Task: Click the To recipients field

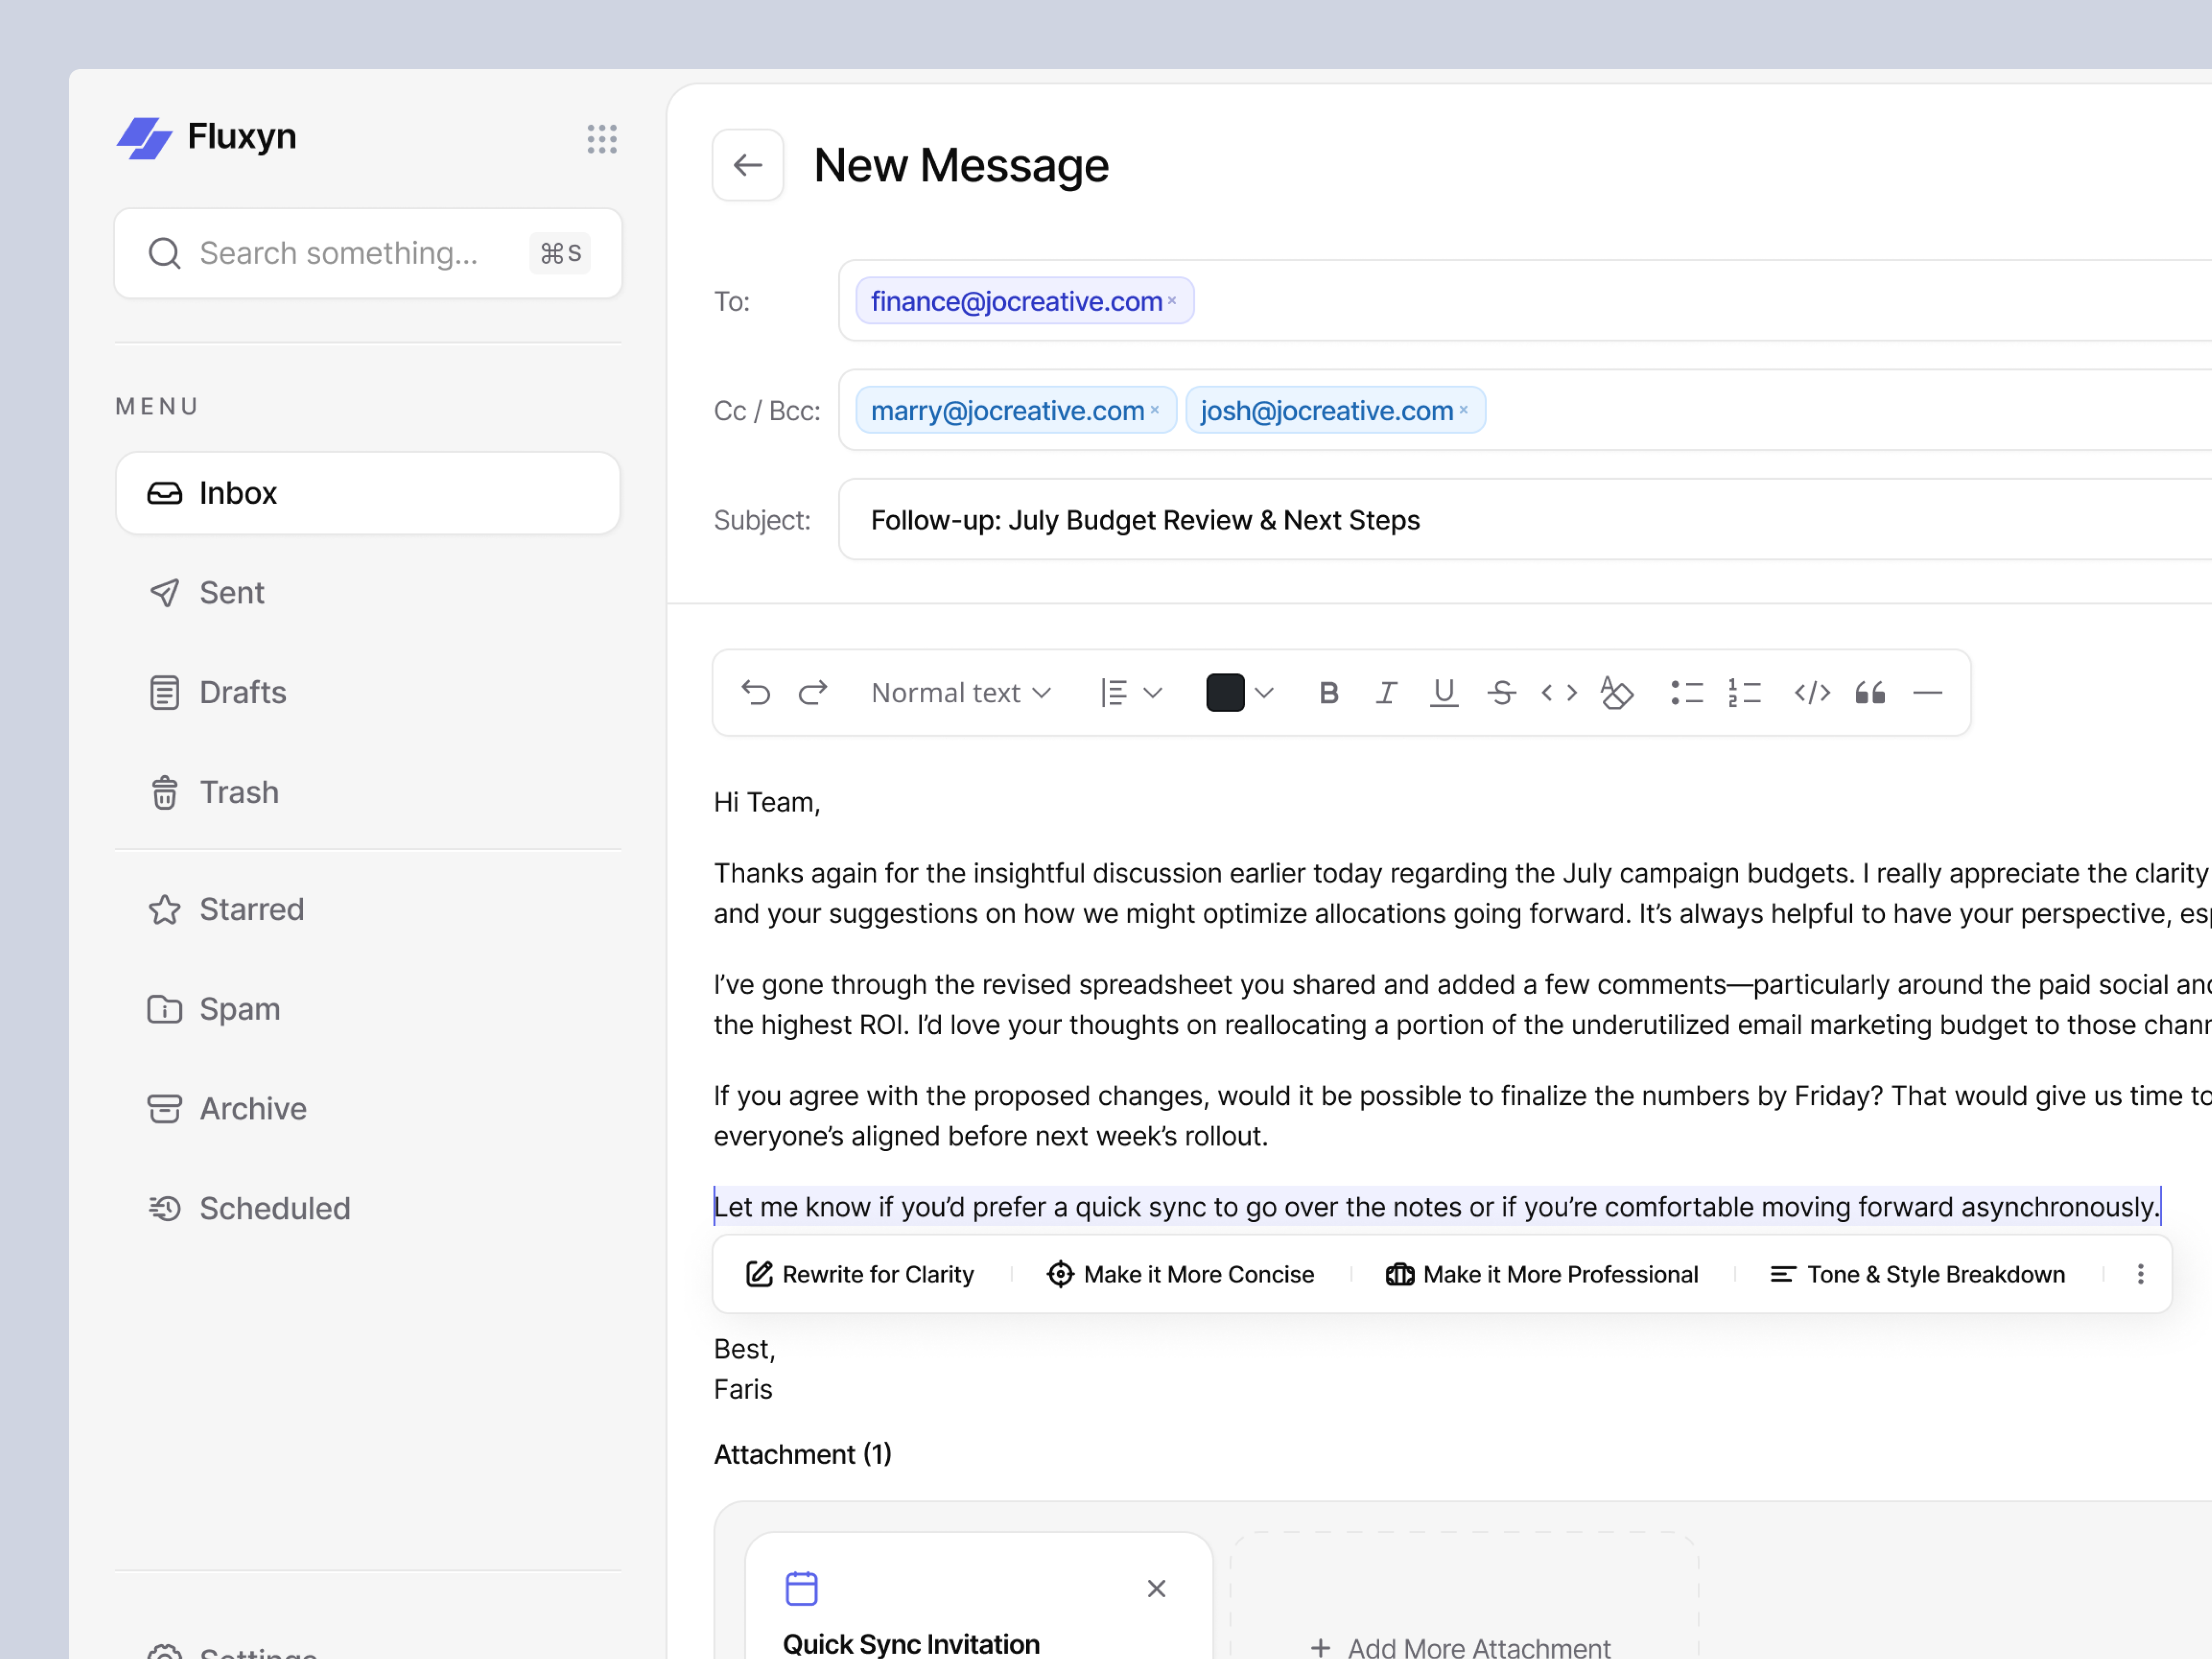Action: click(1525, 301)
